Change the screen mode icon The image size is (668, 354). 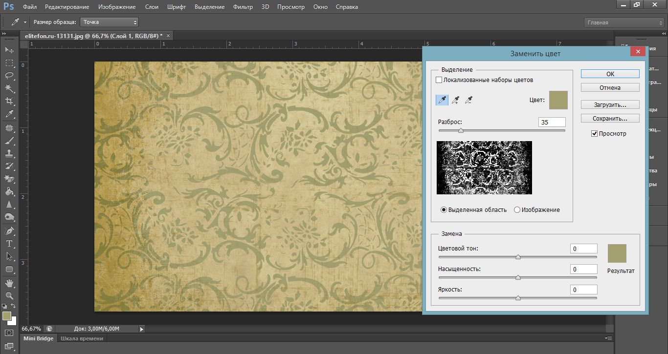(9, 346)
